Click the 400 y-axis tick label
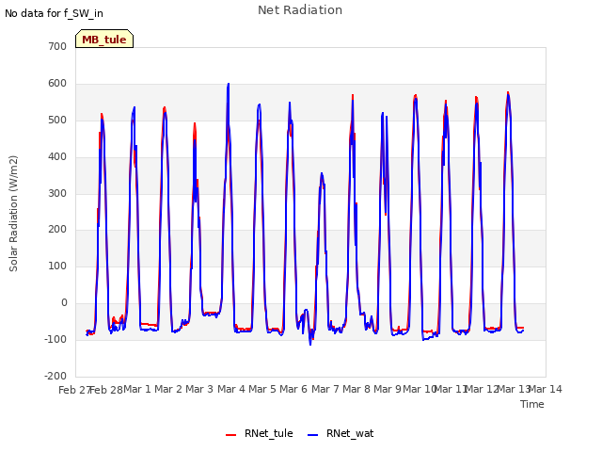Viewport: 602px width, 452px height. point(57,157)
